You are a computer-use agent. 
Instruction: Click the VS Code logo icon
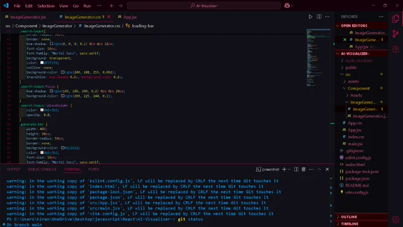pyautogui.click(x=6, y=5)
